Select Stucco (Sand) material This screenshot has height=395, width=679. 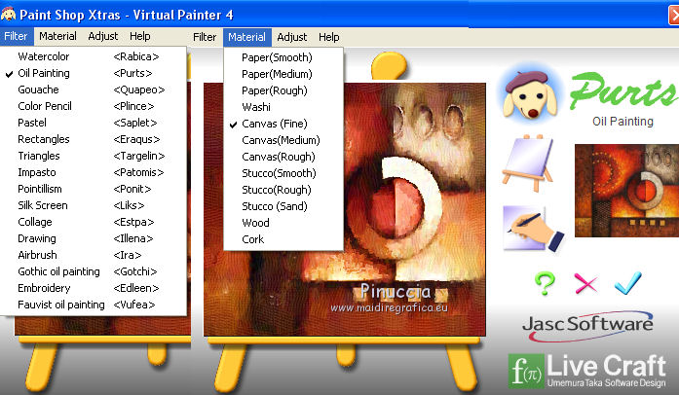click(x=283, y=206)
